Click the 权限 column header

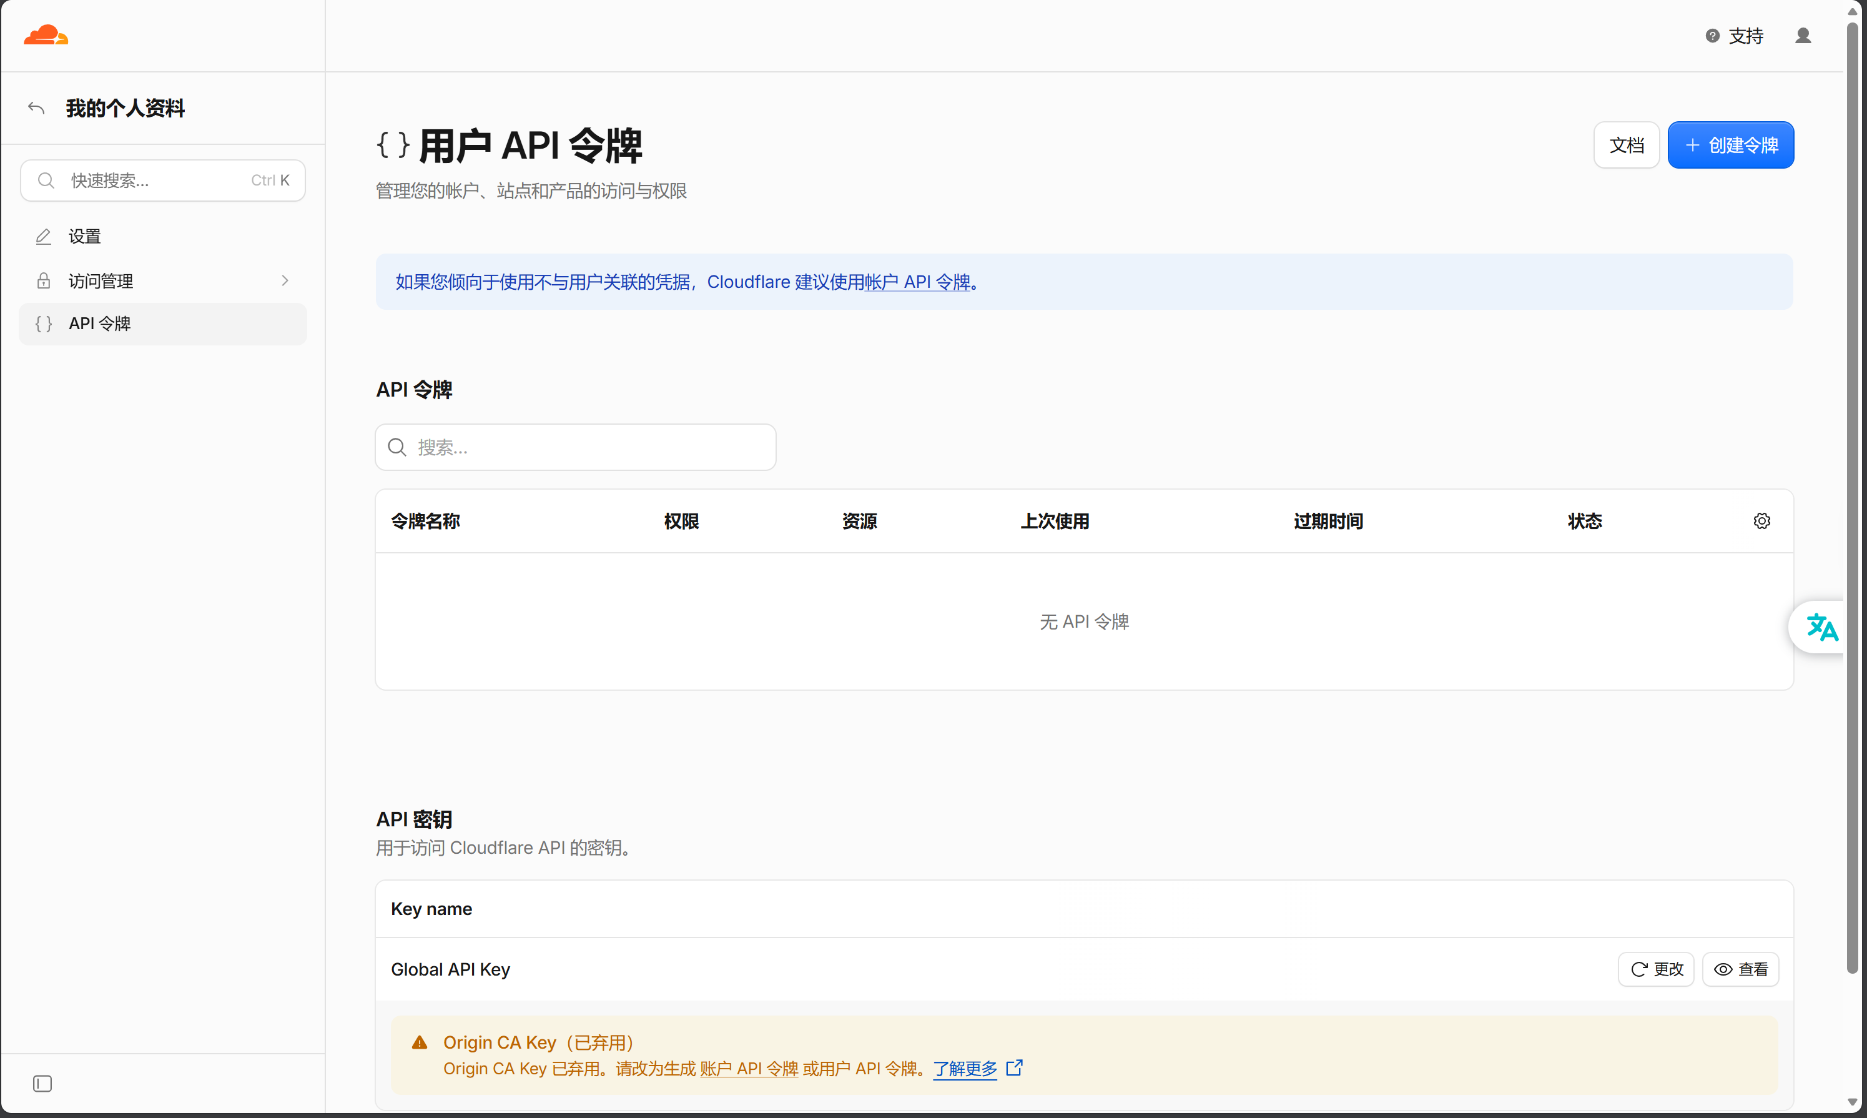pyautogui.click(x=681, y=520)
